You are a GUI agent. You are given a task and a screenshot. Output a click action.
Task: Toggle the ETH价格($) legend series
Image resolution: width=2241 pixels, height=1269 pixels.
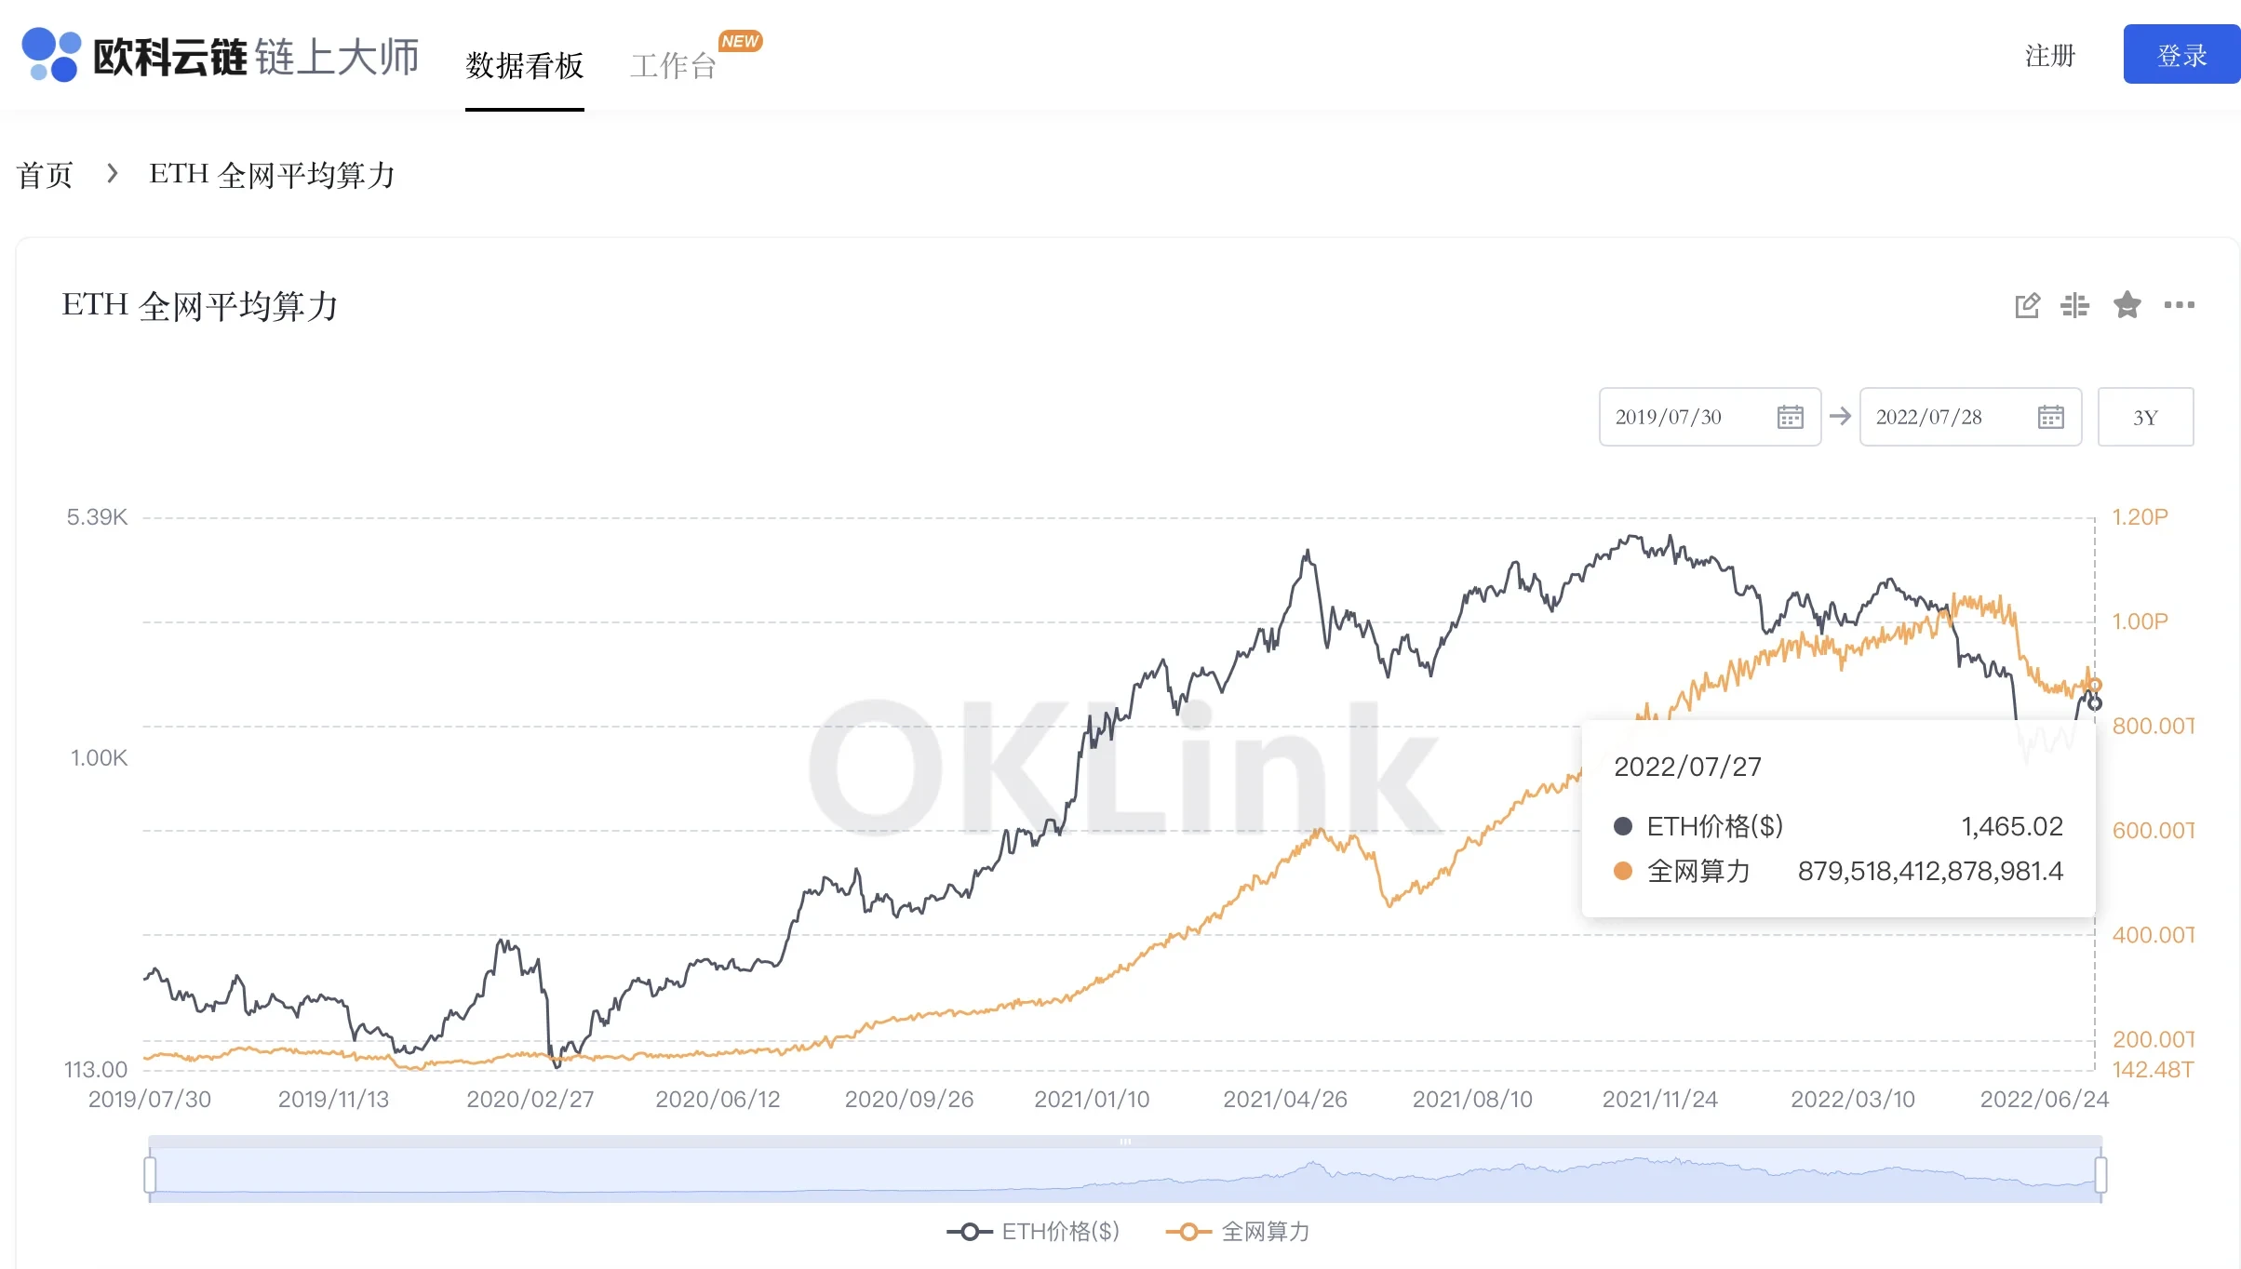tap(1033, 1232)
